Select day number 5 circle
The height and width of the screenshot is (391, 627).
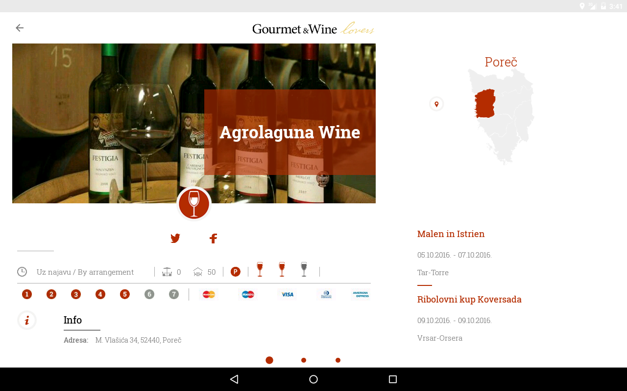click(125, 294)
